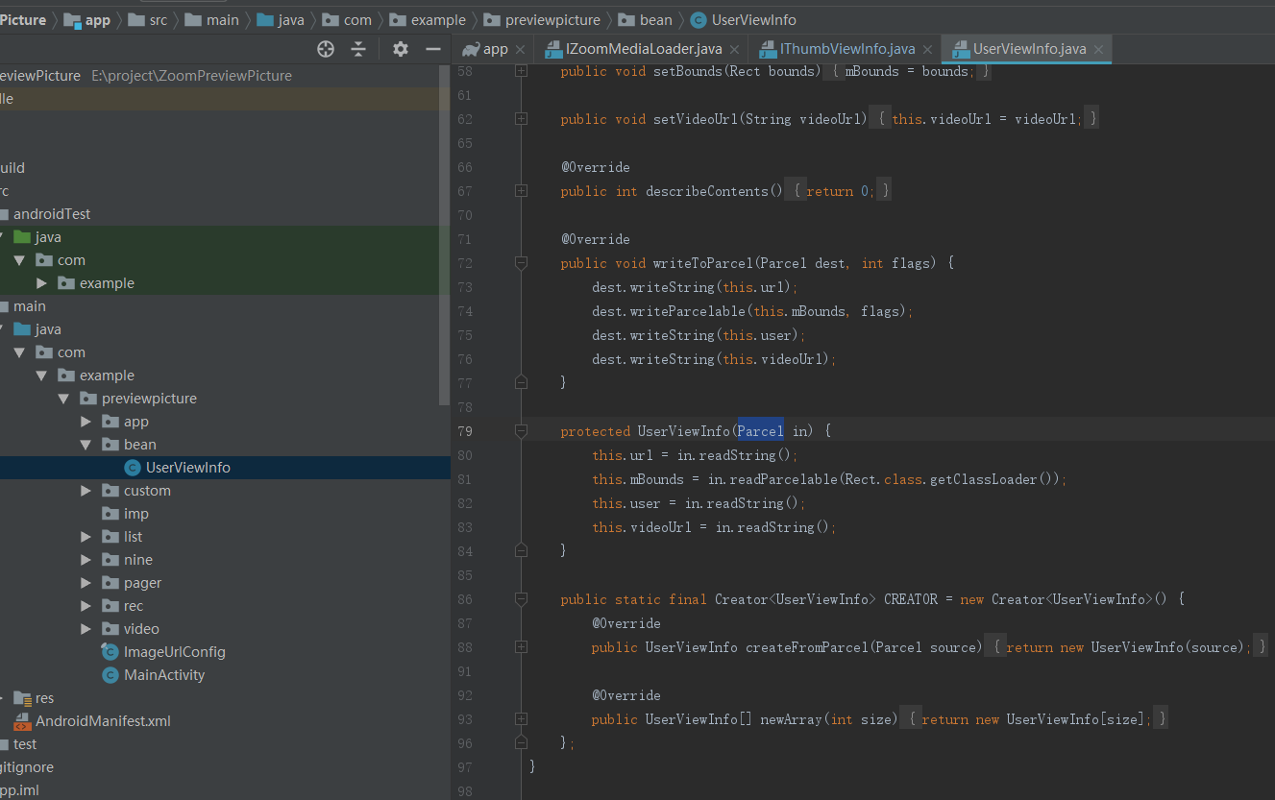This screenshot has height=800, width=1275.
Task: Expand the custom package node
Action: pos(86,490)
